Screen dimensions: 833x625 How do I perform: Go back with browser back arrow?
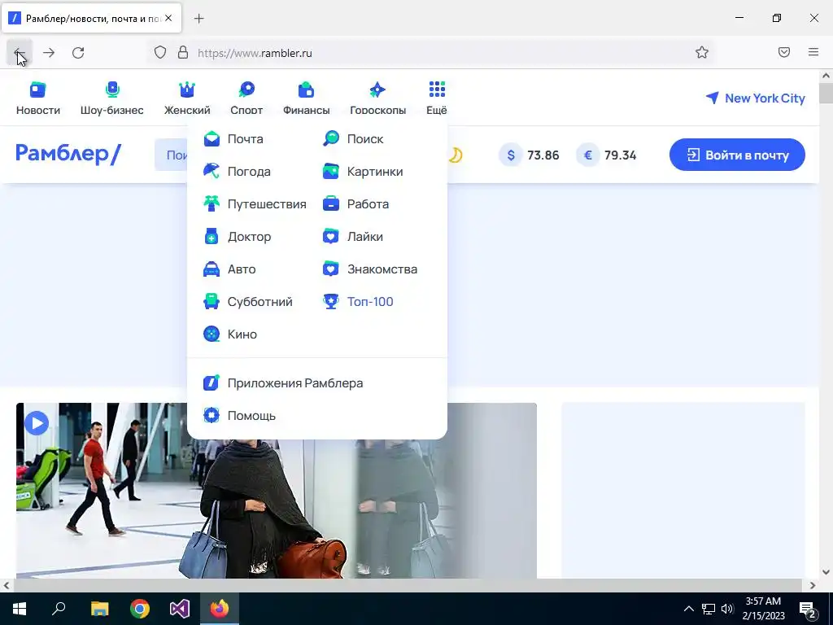click(x=20, y=53)
